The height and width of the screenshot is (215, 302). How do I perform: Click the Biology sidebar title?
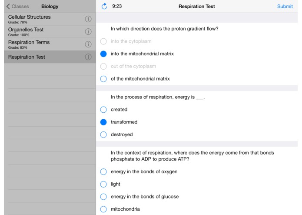click(50, 7)
